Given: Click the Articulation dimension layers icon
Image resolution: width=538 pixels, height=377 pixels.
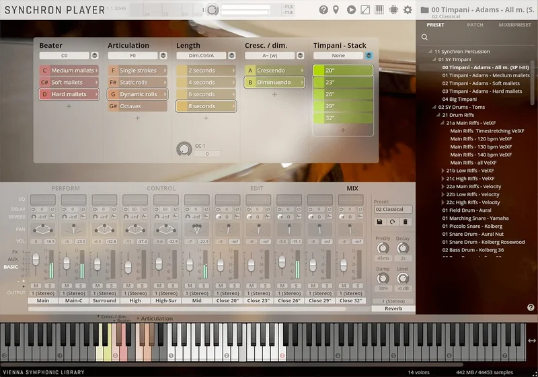Looking at the screenshot, I should pyautogui.click(x=163, y=56).
